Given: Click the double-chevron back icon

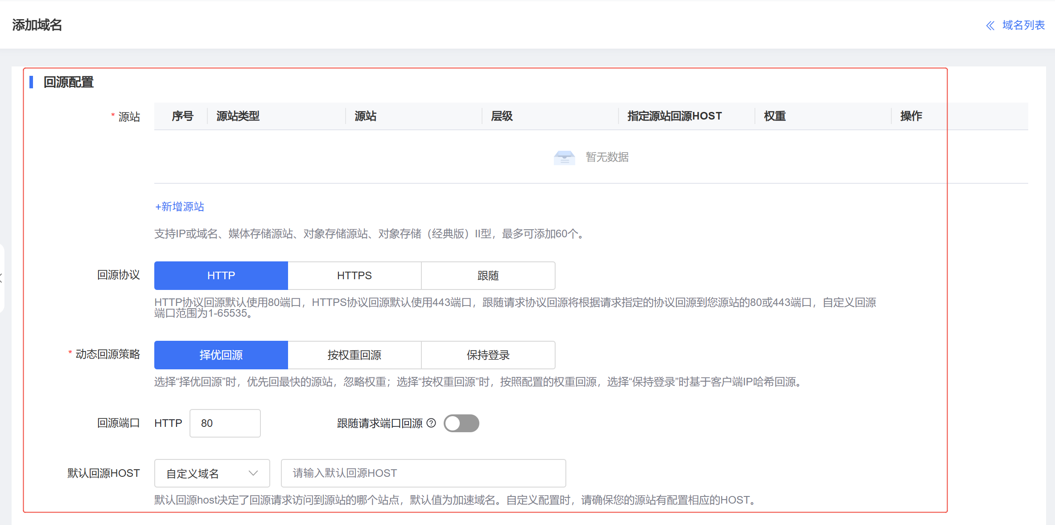Looking at the screenshot, I should [990, 26].
